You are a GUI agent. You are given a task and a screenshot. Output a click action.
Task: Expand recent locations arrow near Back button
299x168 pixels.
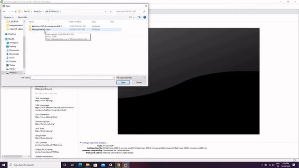point(13,11)
